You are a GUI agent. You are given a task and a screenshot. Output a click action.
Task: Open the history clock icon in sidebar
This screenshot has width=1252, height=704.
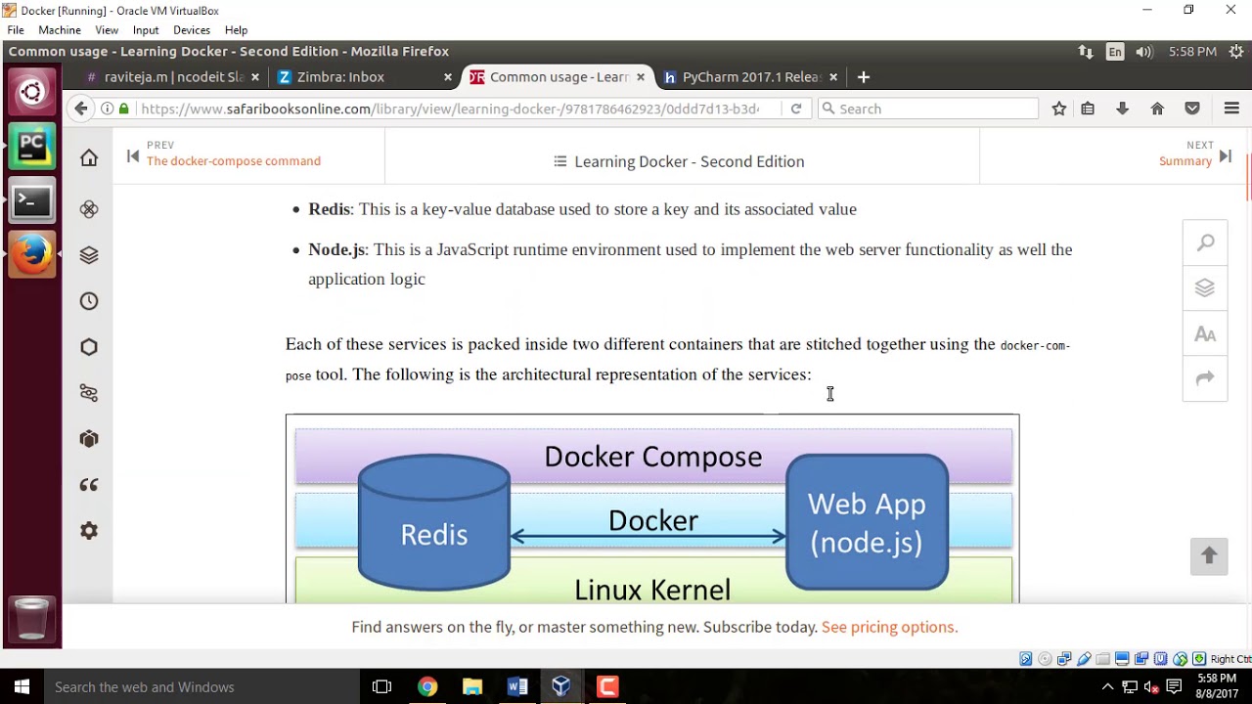tap(89, 301)
